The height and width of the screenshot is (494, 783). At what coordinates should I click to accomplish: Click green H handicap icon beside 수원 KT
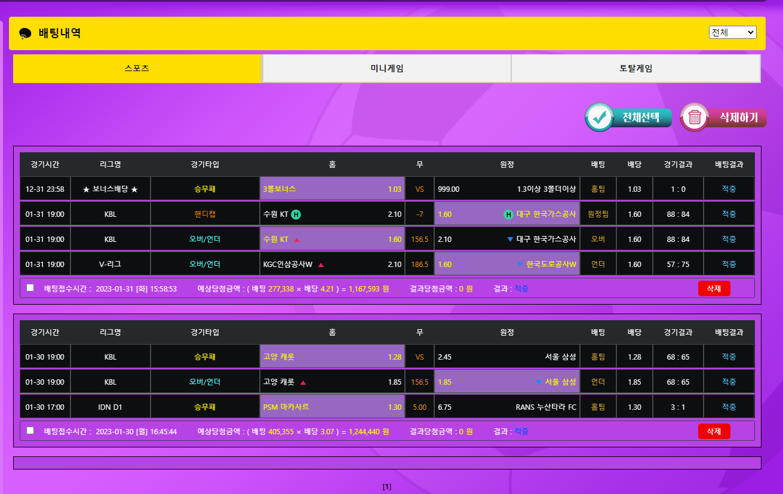pos(296,214)
